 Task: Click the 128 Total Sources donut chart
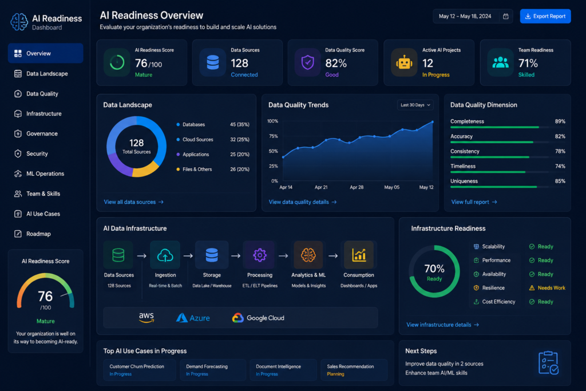pos(136,147)
